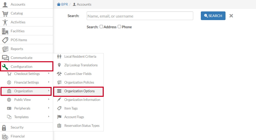
Task: Click the blue SEARCH button
Action: pyautogui.click(x=213, y=16)
